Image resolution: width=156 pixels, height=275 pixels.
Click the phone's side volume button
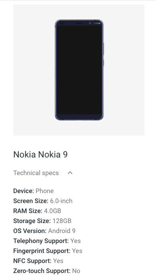(104, 49)
